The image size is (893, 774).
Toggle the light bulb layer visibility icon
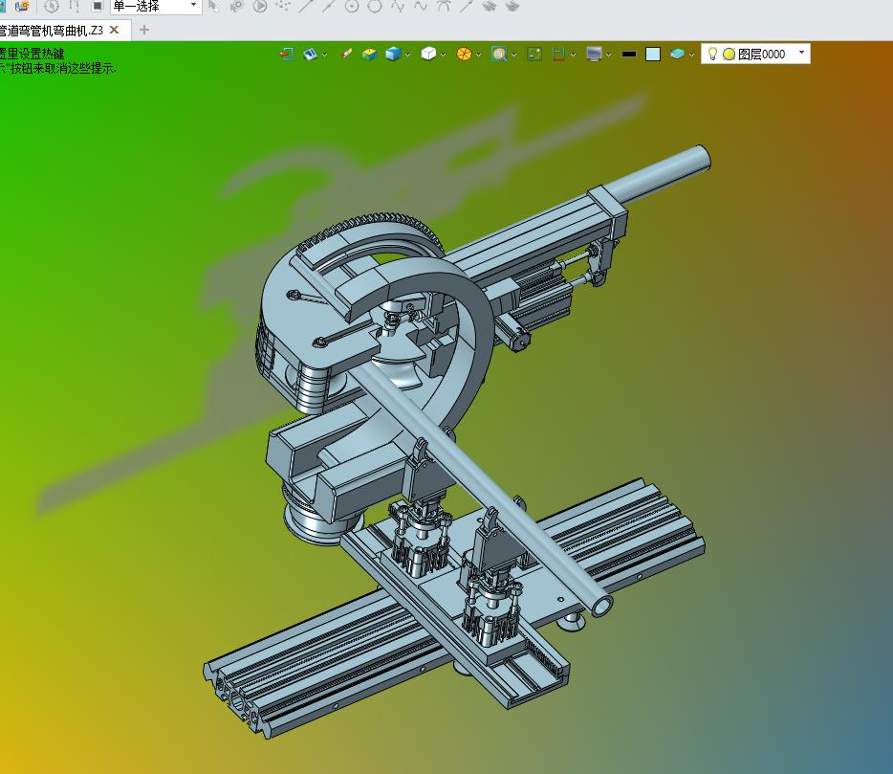(712, 55)
